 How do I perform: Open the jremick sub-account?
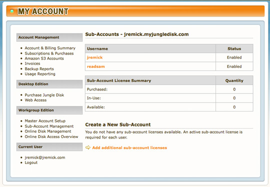(94, 57)
